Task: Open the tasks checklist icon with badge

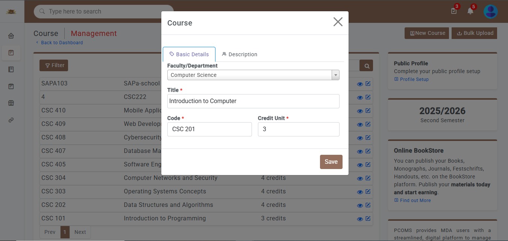Action: 454,11
